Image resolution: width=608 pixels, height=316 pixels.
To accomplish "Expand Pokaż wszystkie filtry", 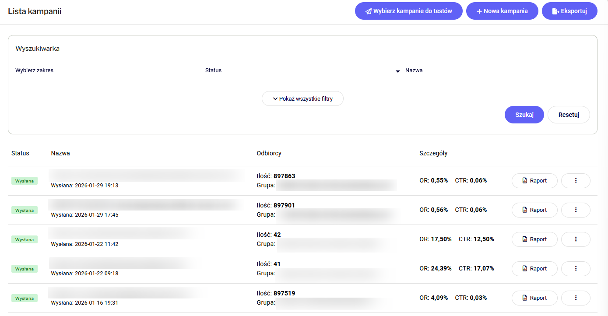I will (x=302, y=98).
